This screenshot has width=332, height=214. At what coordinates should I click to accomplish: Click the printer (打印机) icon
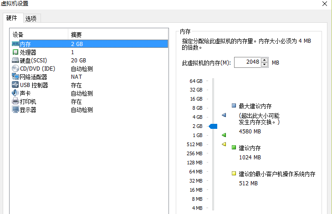[15, 102]
